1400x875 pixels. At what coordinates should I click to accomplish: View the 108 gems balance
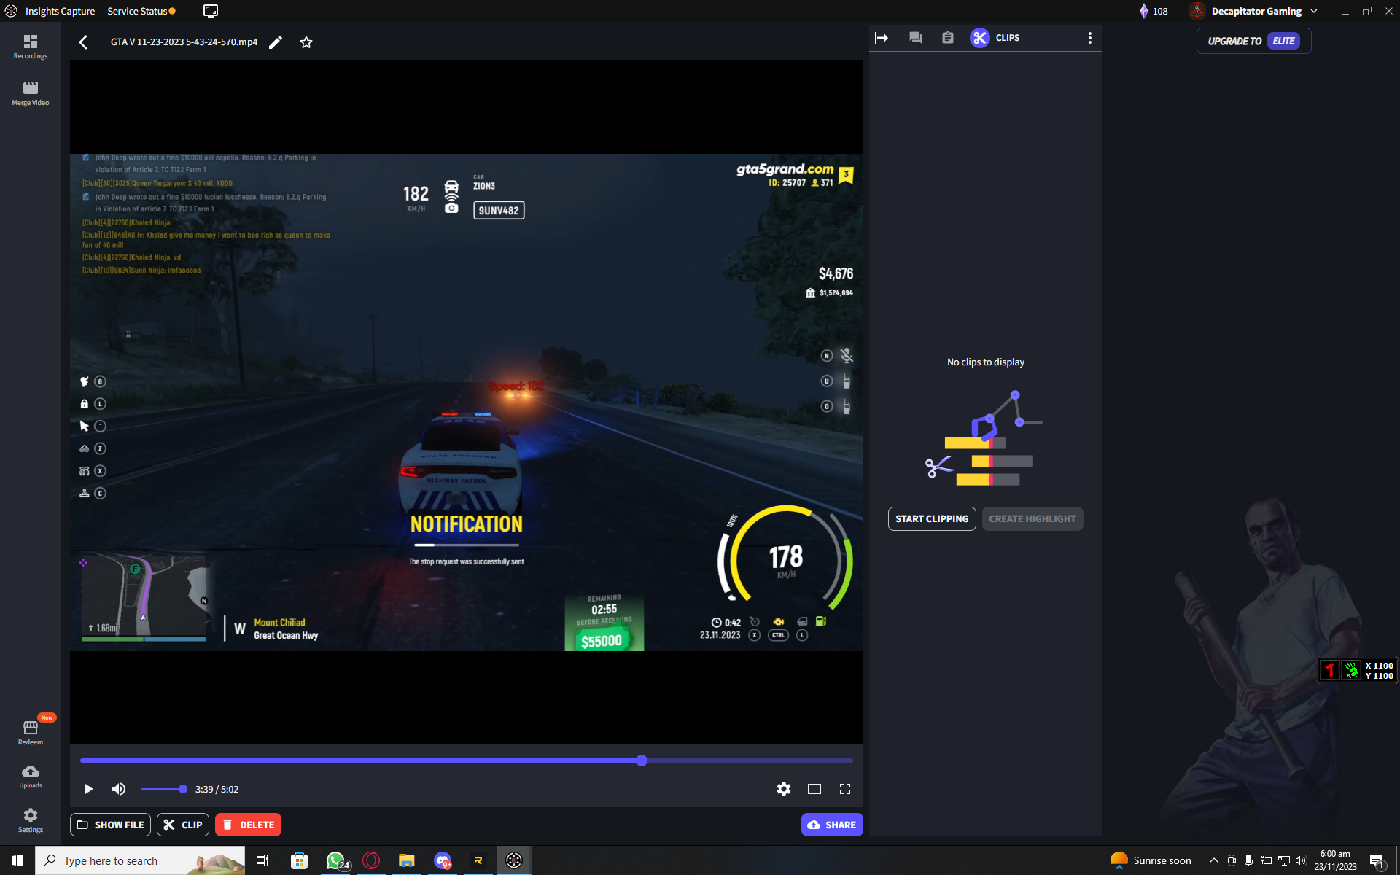pos(1154,11)
